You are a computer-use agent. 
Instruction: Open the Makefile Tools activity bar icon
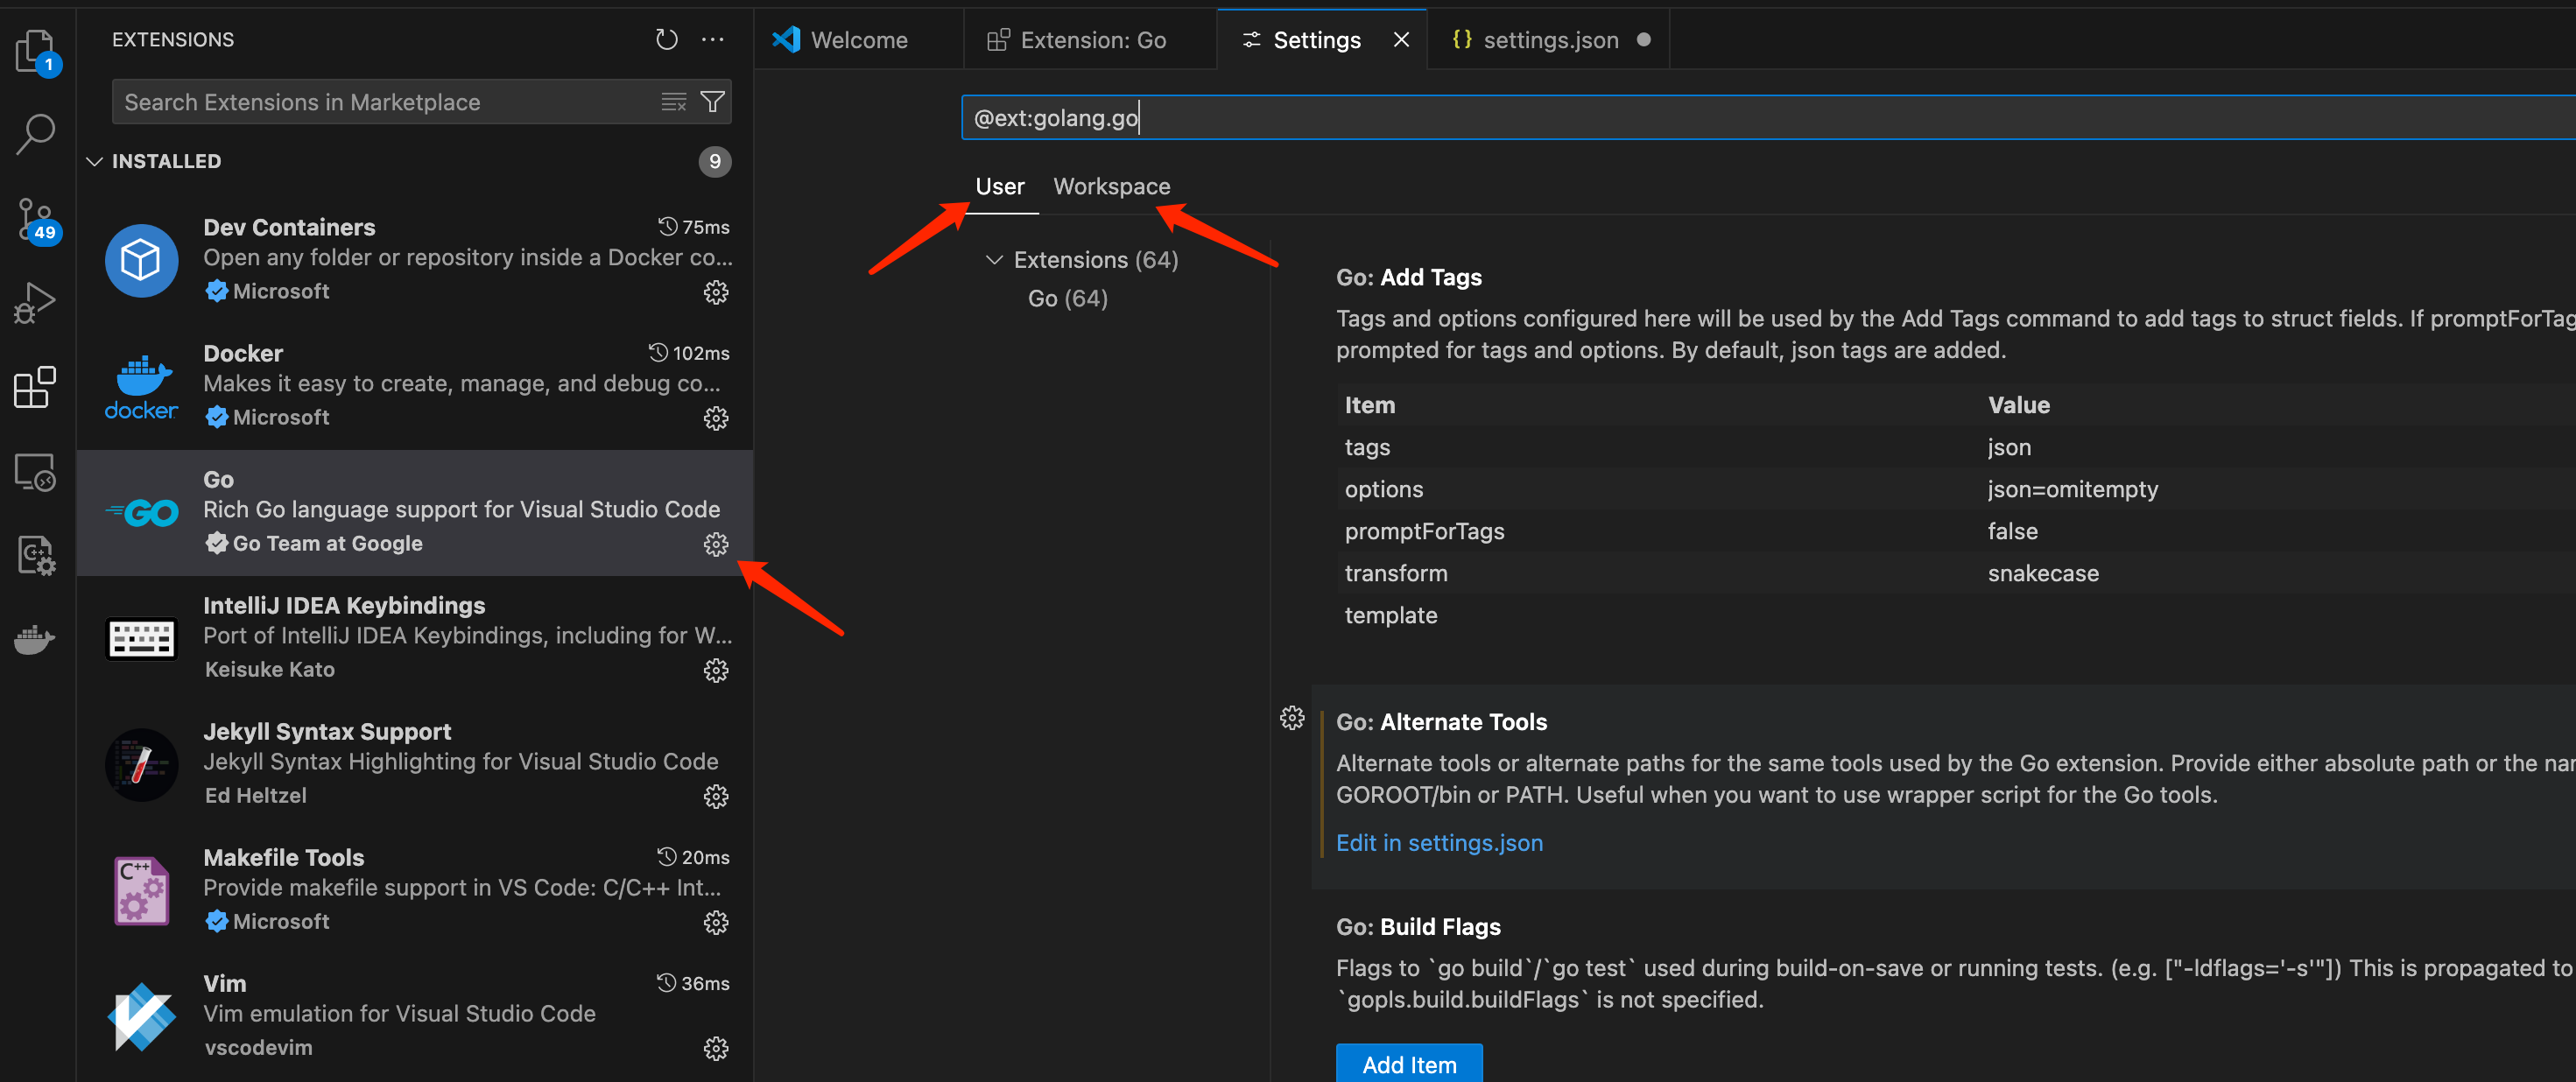point(36,555)
